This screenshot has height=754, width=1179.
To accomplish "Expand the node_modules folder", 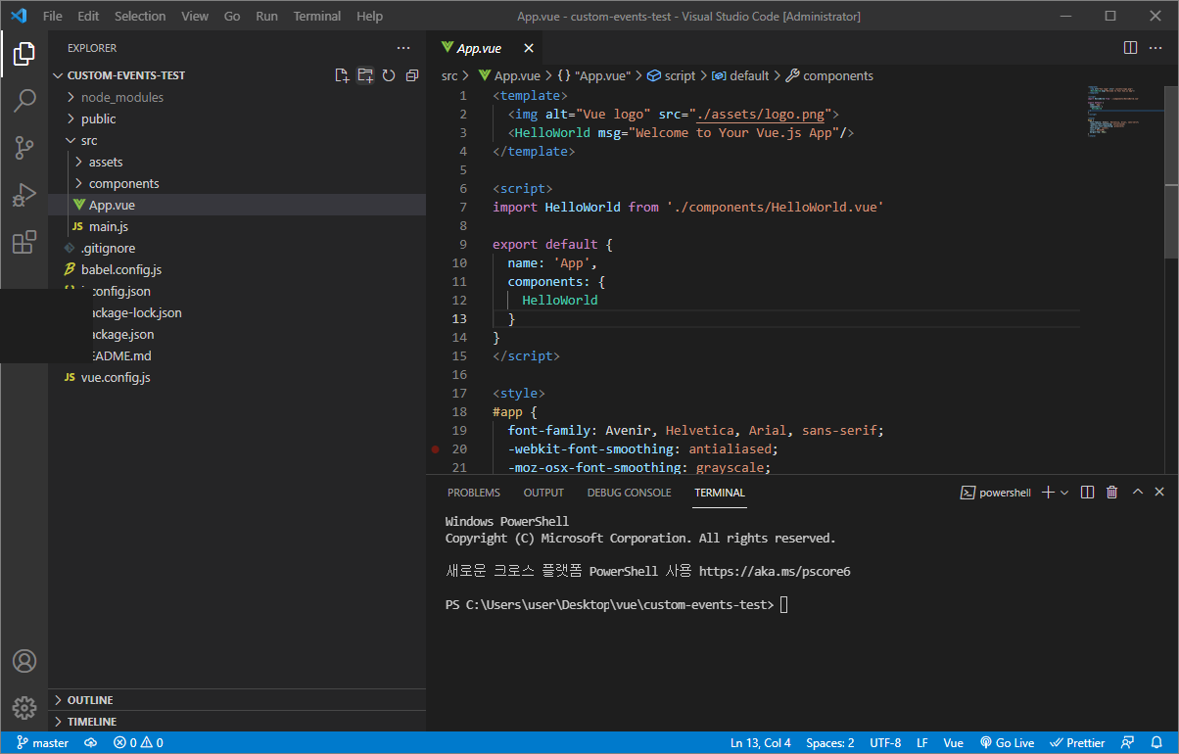I will [237, 97].
